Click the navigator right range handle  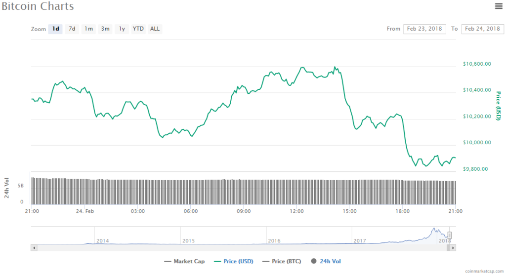(450, 235)
